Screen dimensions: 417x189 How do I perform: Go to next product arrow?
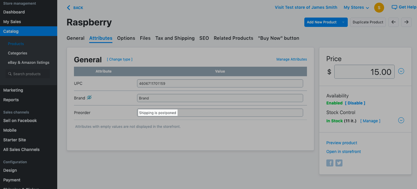406,22
